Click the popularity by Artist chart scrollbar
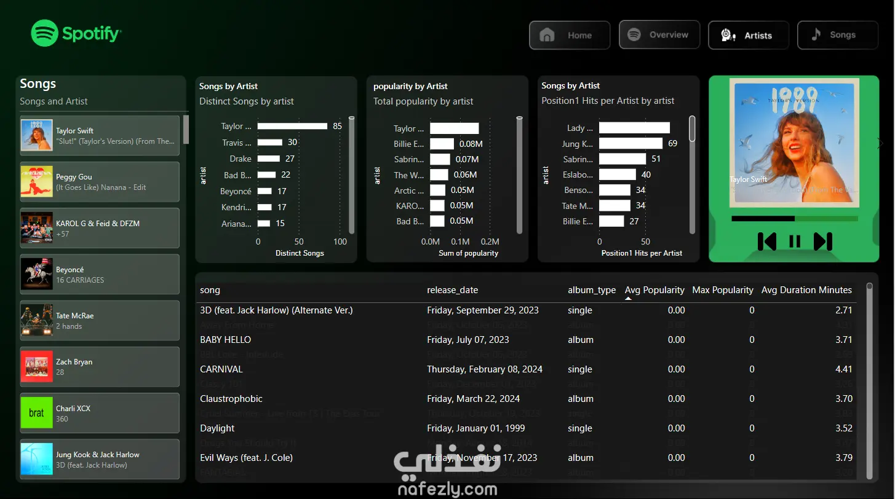Viewport: 895px width, 499px height. pos(519,175)
